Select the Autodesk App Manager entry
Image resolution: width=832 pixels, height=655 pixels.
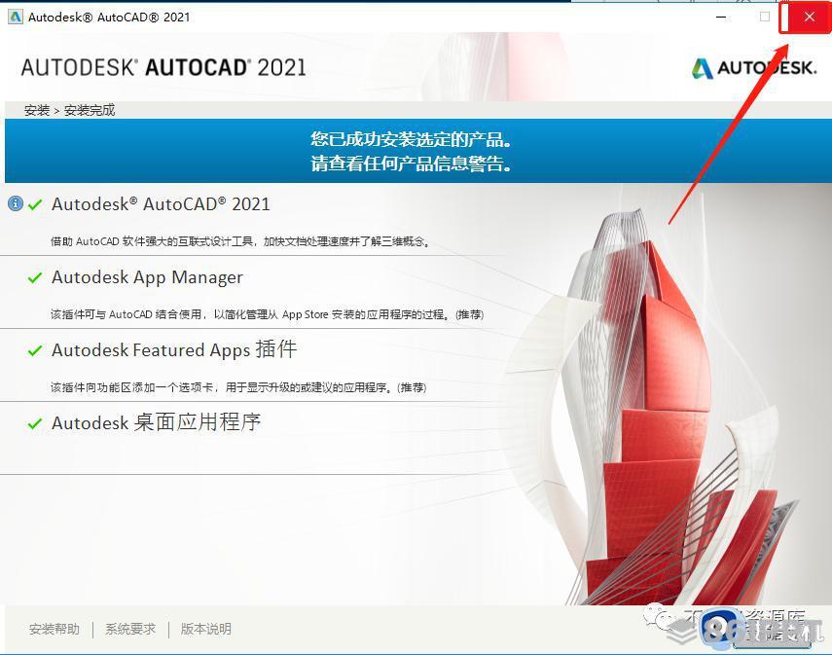(148, 277)
